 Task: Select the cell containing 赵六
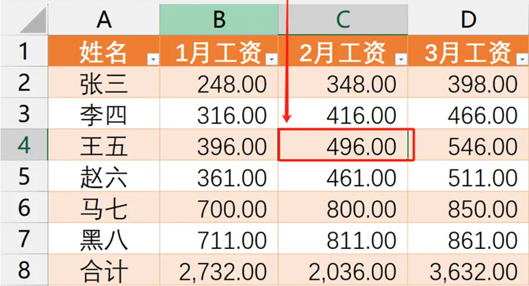click(104, 176)
